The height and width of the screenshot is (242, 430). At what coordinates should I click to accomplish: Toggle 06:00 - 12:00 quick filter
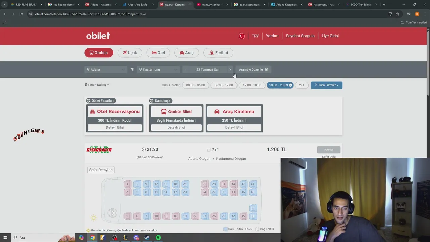coord(224,85)
